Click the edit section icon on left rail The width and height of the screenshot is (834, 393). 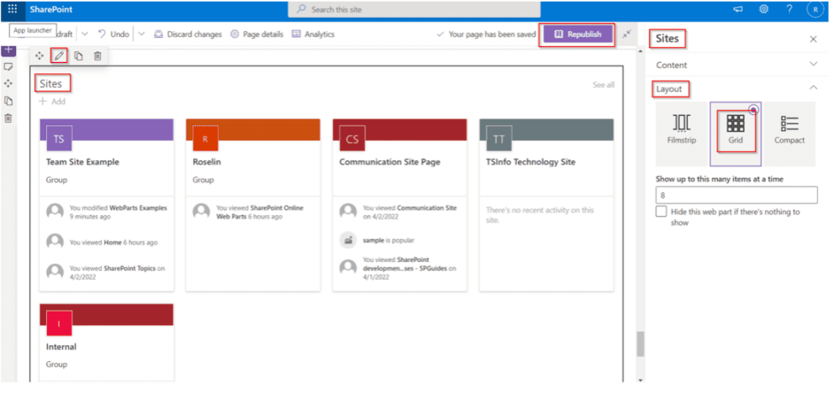pos(8,67)
